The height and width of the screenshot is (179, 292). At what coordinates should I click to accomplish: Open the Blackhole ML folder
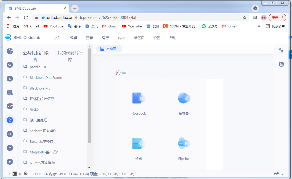point(37,88)
